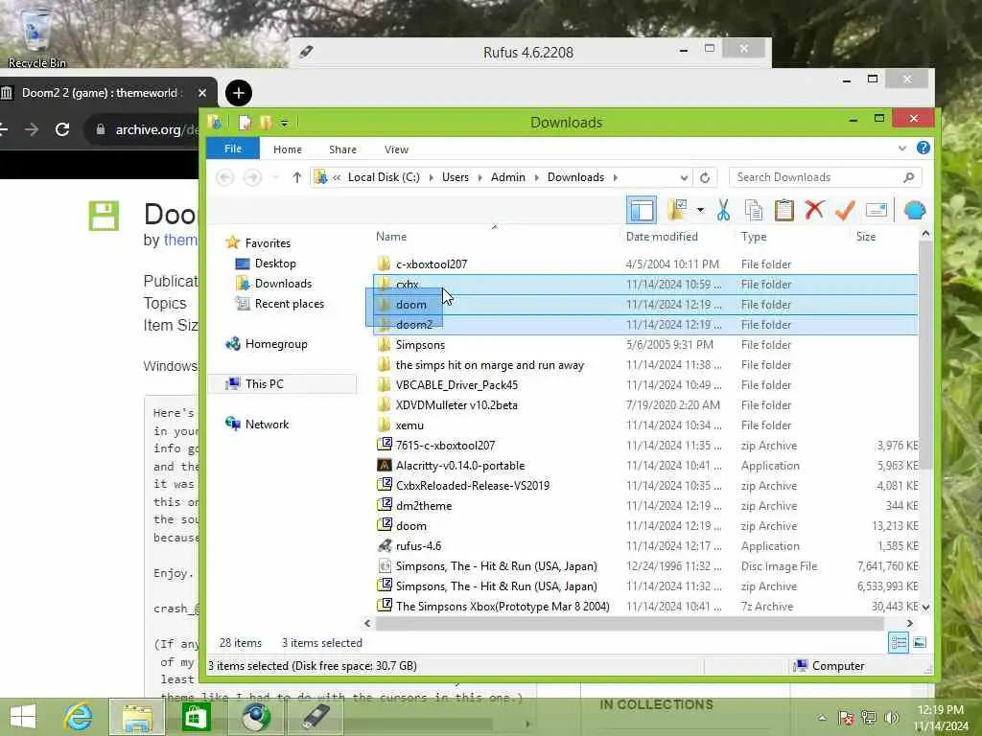Open the Share ribbon tab

(342, 149)
